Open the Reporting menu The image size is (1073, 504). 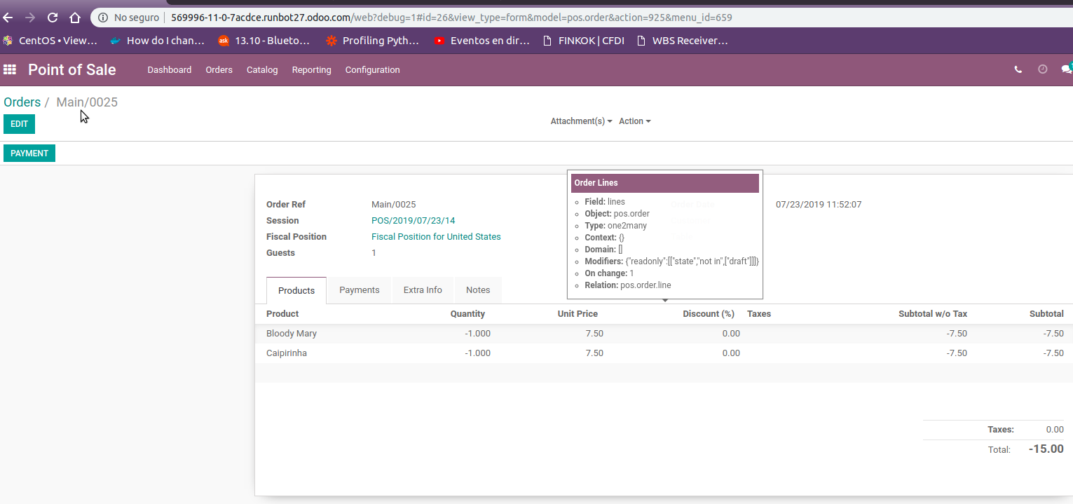coord(311,69)
